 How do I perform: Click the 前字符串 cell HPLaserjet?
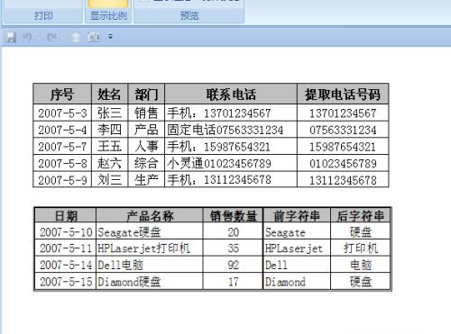point(297,248)
